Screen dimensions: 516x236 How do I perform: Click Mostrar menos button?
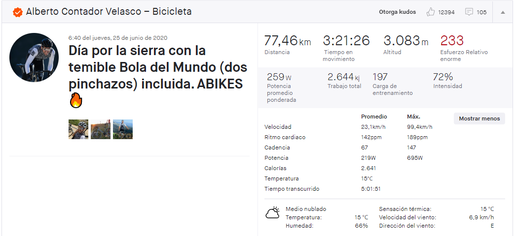[x=479, y=118]
